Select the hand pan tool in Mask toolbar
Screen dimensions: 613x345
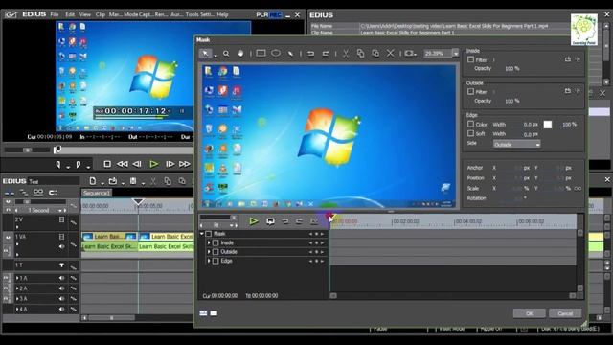coord(240,54)
